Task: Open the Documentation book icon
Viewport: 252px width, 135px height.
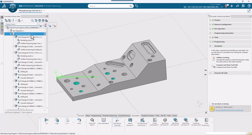Action: pyautogui.click(x=104, y=120)
